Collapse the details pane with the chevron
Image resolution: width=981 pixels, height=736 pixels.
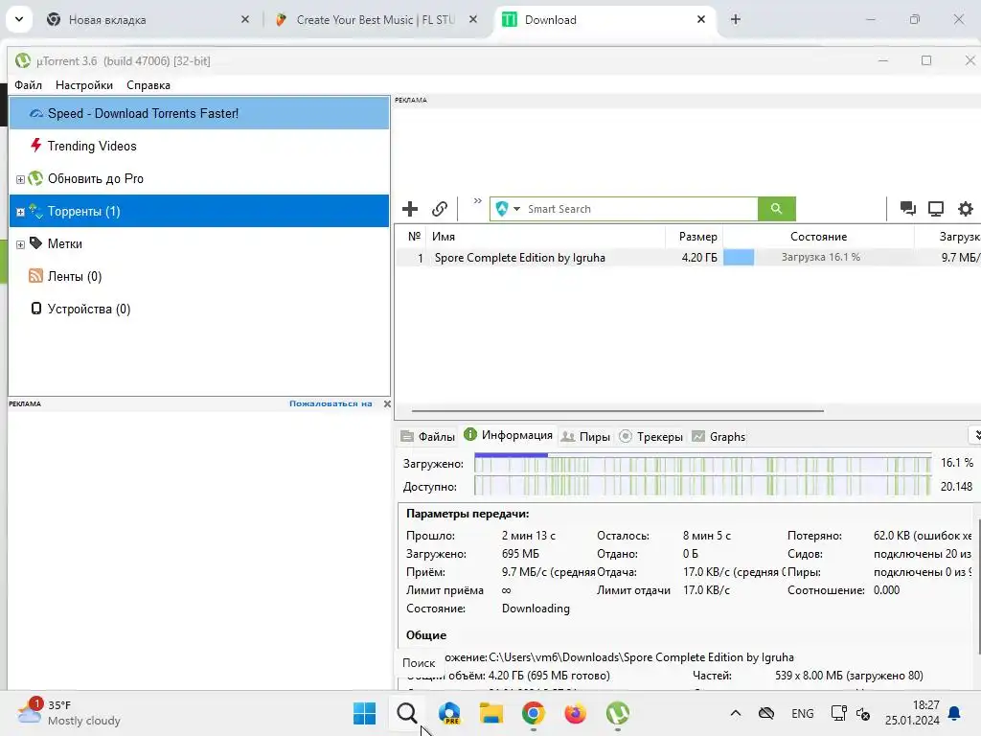tap(974, 435)
